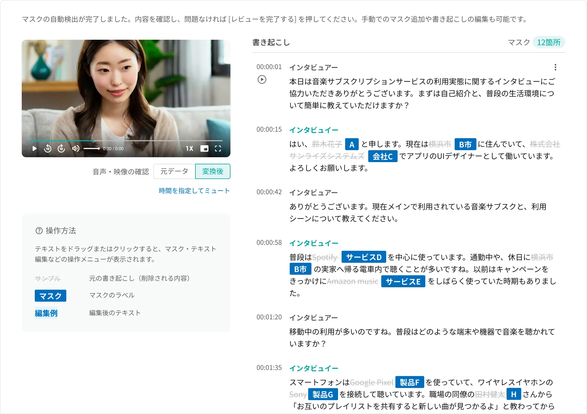Switch to 元データ view

coord(174,171)
